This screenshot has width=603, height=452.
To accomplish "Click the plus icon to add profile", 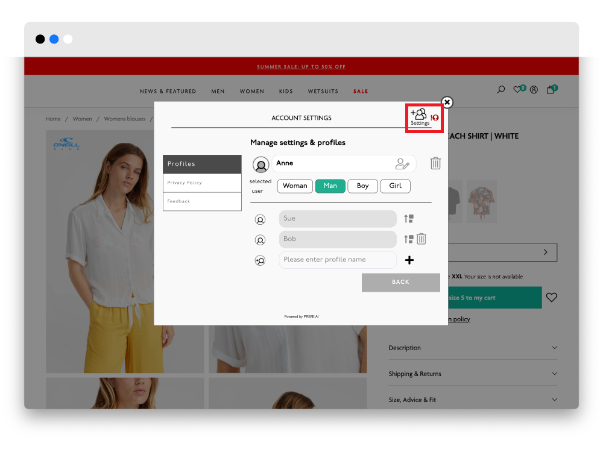I will 409,260.
